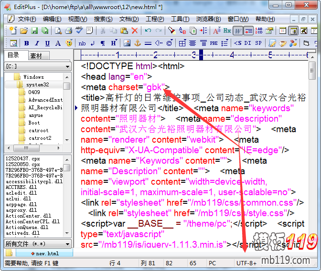Click the PRE preformatted tag icon
The width and height of the screenshot is (321, 271).
(214, 43)
